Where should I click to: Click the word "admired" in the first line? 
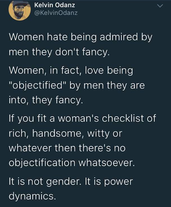click(119, 37)
